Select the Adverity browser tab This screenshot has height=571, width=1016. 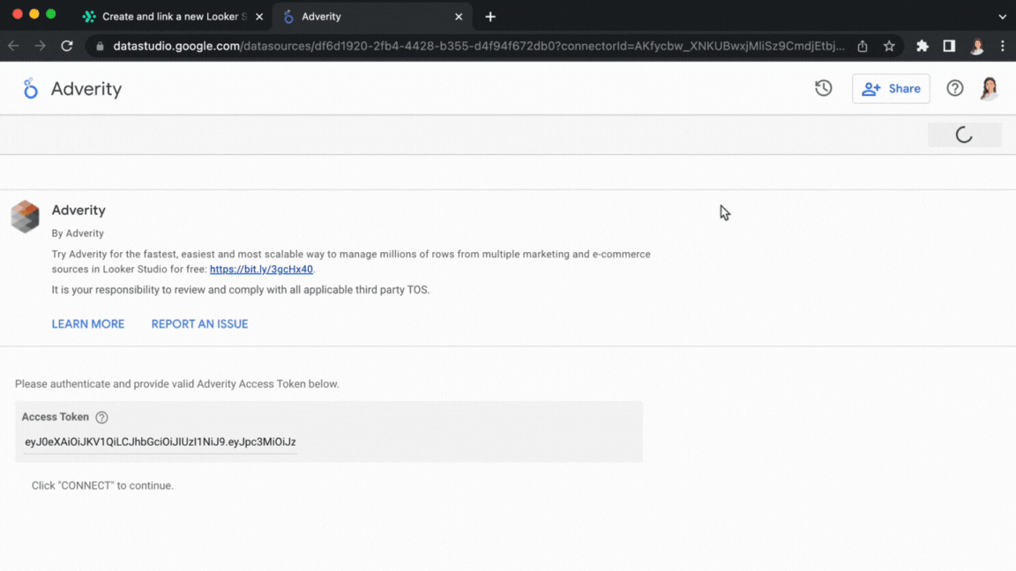(x=370, y=17)
